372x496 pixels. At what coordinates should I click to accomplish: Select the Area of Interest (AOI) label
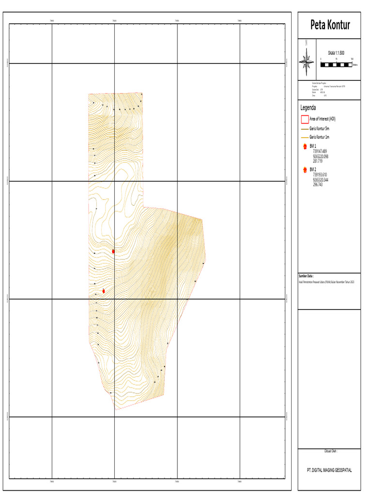(323, 119)
